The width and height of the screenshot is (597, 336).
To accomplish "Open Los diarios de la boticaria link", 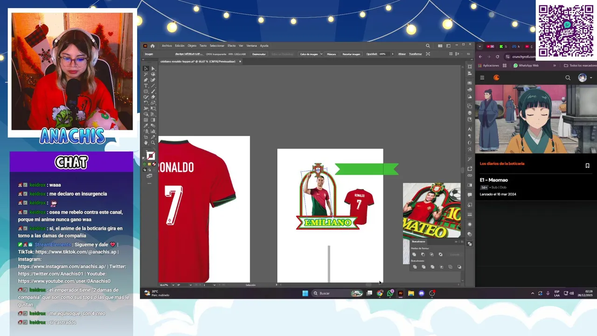I will [502, 164].
